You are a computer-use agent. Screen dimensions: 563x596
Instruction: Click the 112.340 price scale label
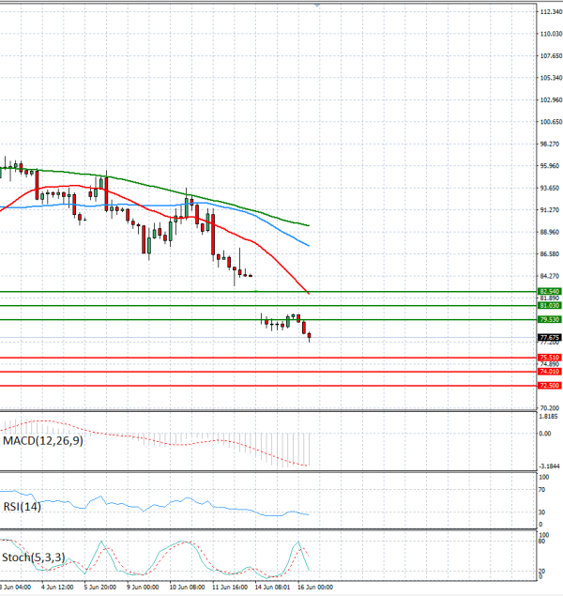point(551,12)
